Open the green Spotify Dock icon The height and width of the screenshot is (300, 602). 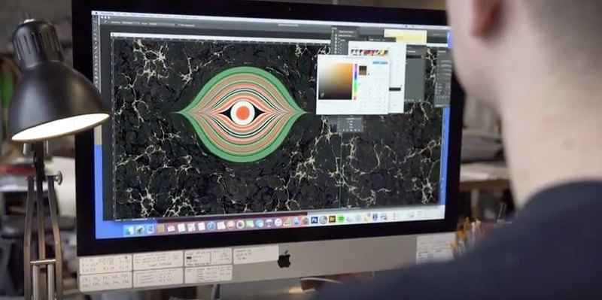(341, 219)
